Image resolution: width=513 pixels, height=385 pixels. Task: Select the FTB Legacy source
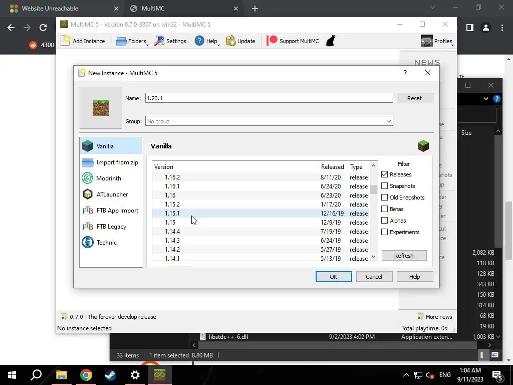[x=111, y=226]
